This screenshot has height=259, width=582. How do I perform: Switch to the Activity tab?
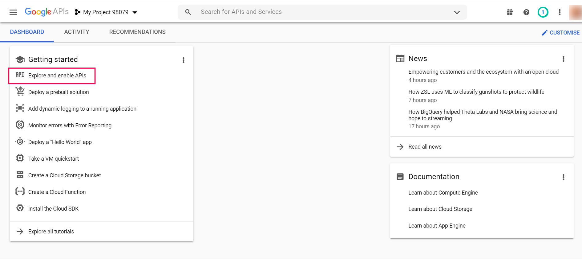pos(77,32)
